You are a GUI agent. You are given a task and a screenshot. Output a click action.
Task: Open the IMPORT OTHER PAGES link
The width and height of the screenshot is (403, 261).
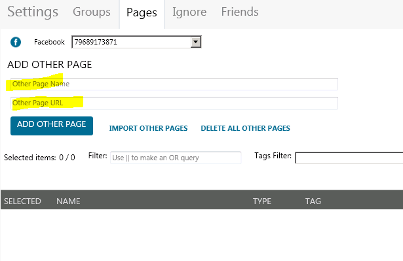148,128
